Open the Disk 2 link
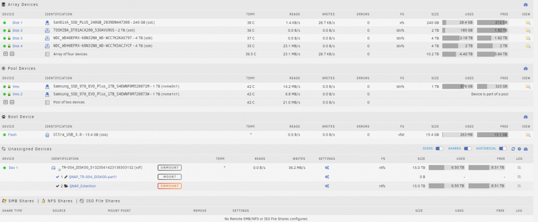 (18, 31)
